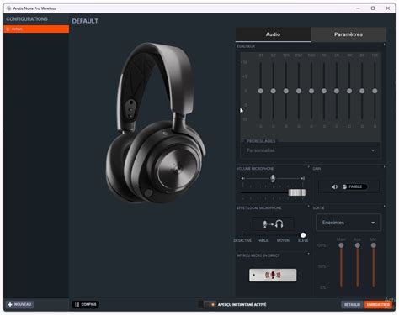The image size is (399, 315).
Task: Collapse the Volume Microphone section arrow
Action: tap(308, 167)
